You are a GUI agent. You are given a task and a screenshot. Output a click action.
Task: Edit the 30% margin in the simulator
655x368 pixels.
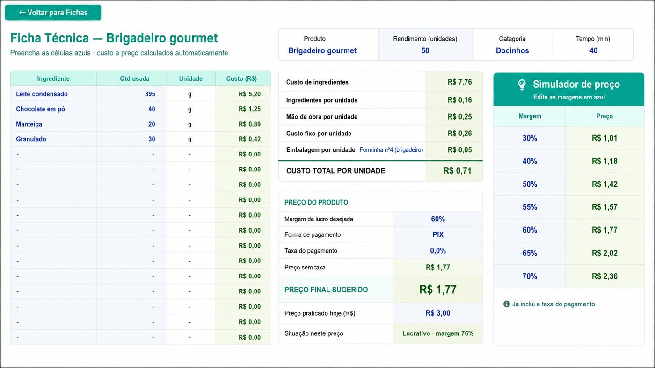(x=530, y=138)
